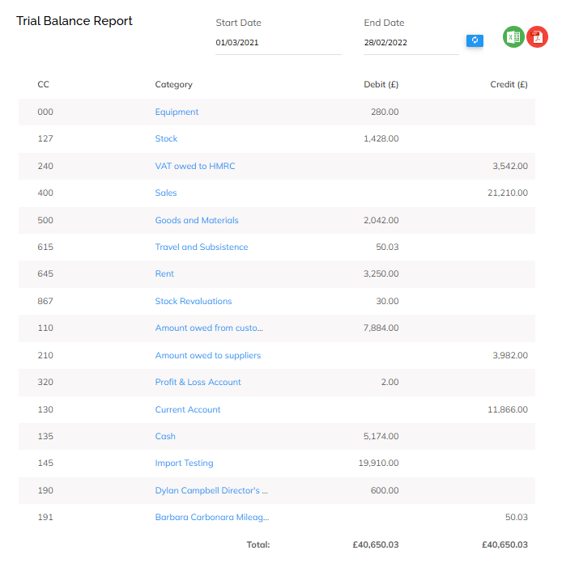Click the blue refresh report button
This screenshot has height=580, width=562.
475,40
